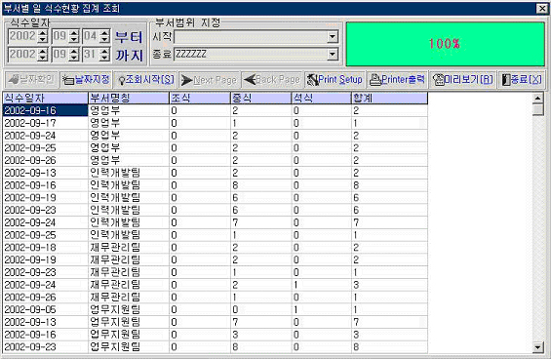
Task: Select the row dated 2002-09-16 영업부
Action: pos(216,110)
